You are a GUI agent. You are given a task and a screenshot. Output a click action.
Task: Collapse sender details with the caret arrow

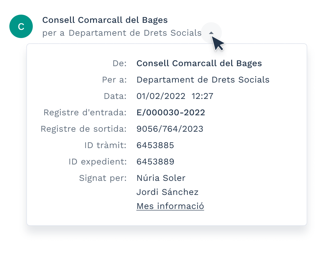pos(211,33)
